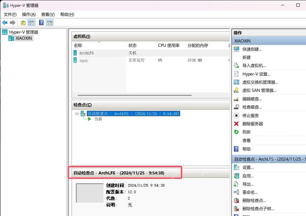Click the green arrow icon beside 当前

pyautogui.click(x=89, y=119)
